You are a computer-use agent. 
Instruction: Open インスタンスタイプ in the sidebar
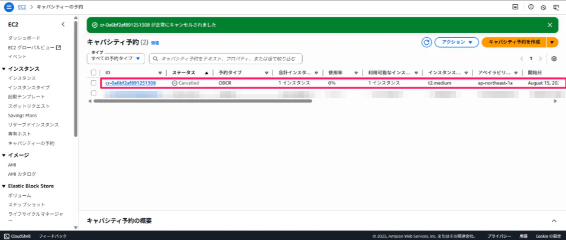tap(29, 87)
